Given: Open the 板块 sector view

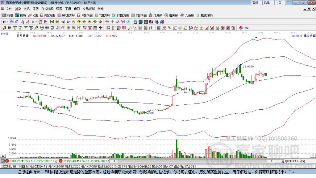Looking at the screenshot, I should (x=21, y=15).
